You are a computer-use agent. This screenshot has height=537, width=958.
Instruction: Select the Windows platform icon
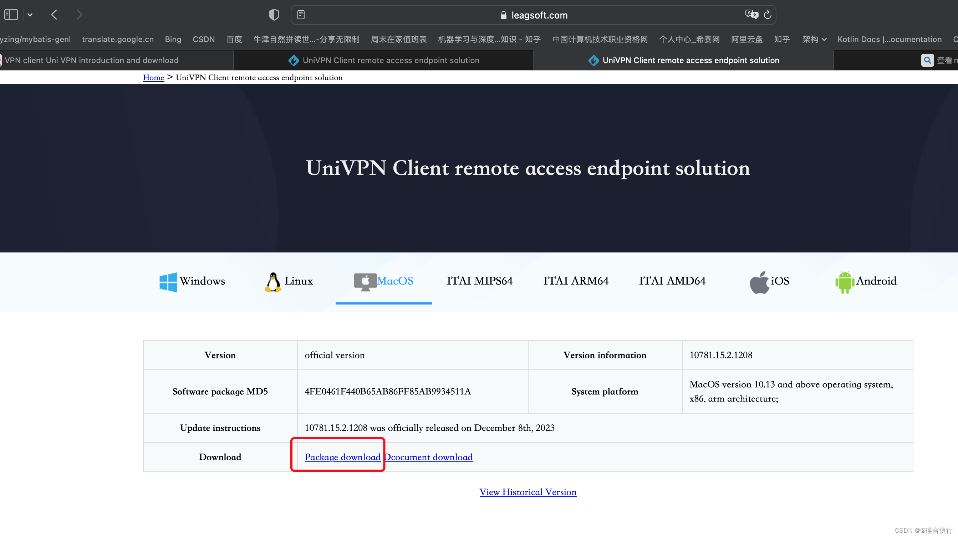pos(168,282)
